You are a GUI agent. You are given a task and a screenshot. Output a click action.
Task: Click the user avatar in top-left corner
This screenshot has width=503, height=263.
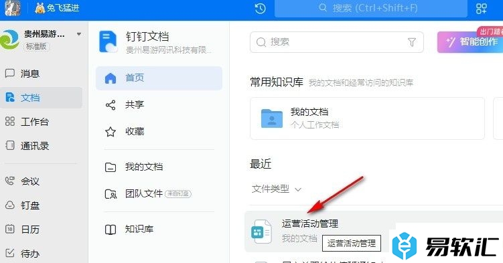point(13,7)
